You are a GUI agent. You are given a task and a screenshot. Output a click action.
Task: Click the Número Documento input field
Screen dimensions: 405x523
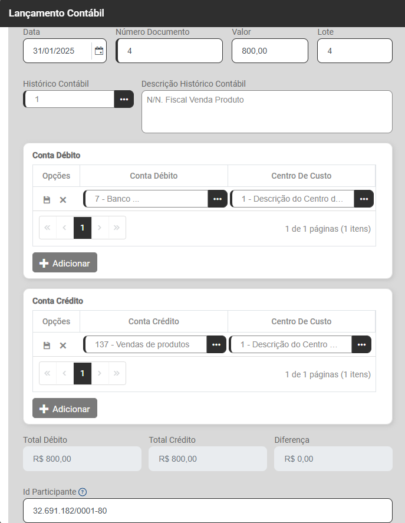pos(171,51)
